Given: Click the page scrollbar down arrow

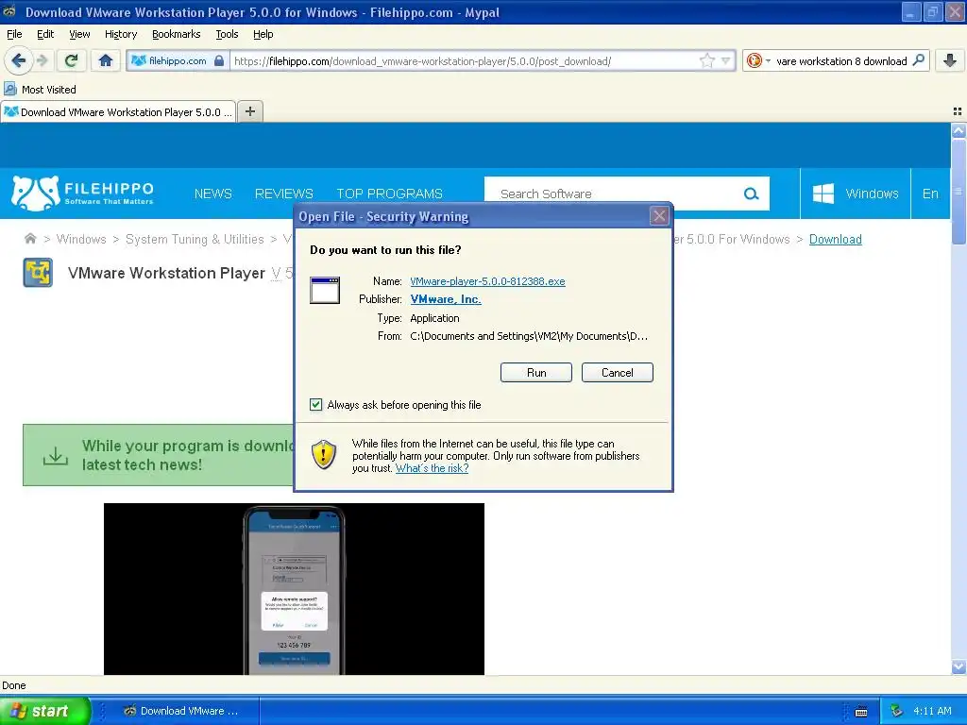Looking at the screenshot, I should tap(959, 667).
